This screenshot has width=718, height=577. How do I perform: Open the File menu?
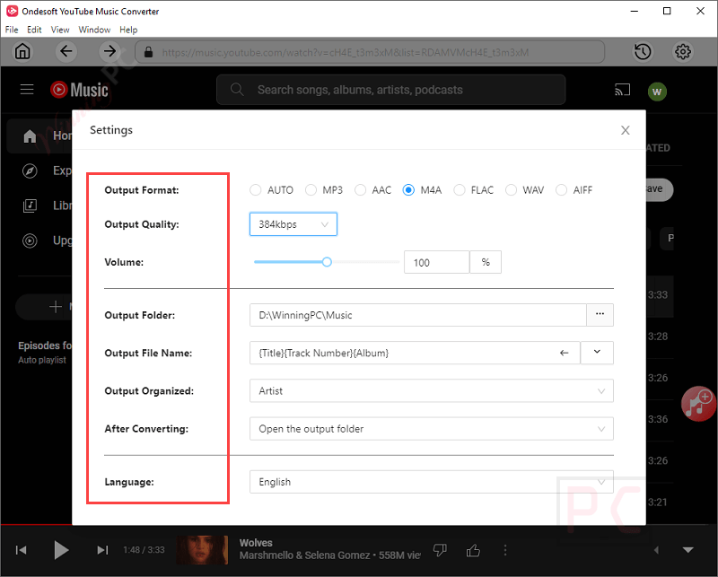(x=12, y=30)
